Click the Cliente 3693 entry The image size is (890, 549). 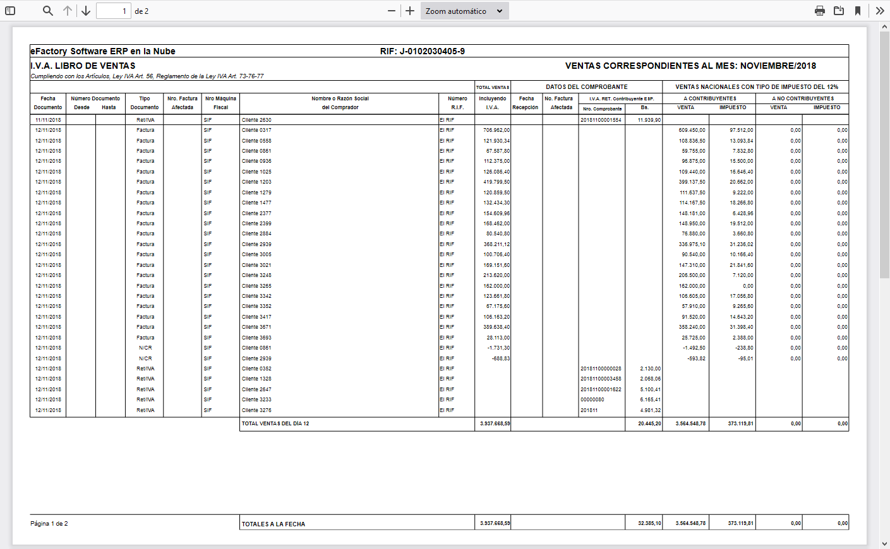(x=256, y=338)
